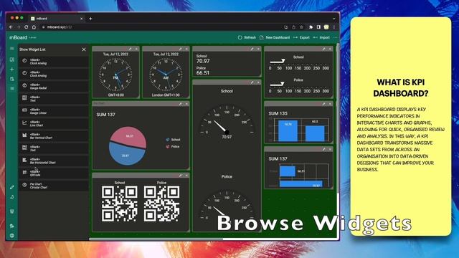This screenshot has width=459, height=258.
Task: Reload the page in the browser
Action: point(27,27)
